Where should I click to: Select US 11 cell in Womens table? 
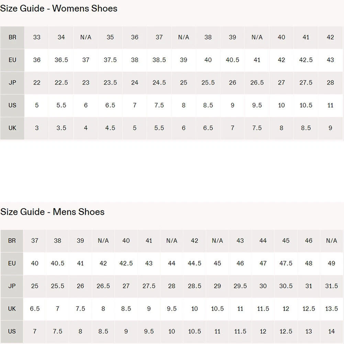[330, 105]
